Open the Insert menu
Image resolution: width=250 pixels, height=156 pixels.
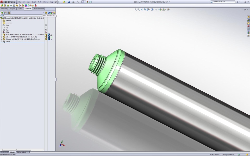coord(34,2)
